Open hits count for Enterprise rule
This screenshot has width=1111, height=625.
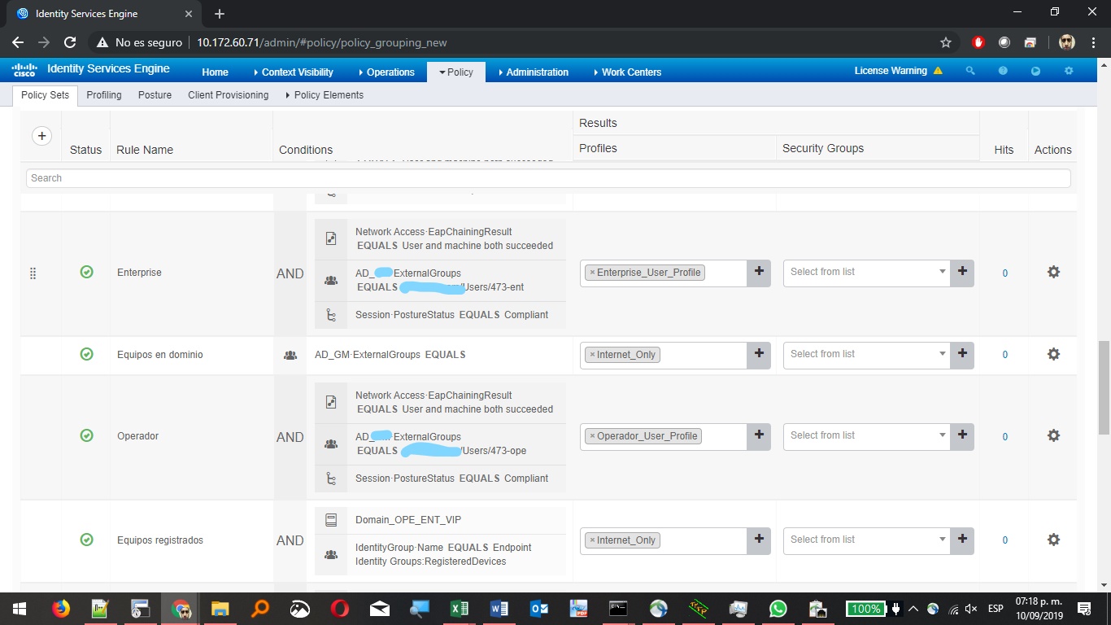pyautogui.click(x=1004, y=273)
